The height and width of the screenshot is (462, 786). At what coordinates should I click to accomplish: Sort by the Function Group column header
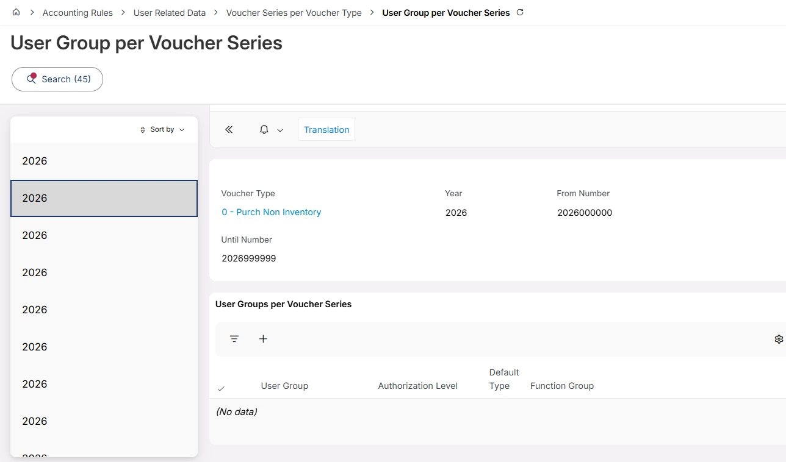[x=562, y=386]
